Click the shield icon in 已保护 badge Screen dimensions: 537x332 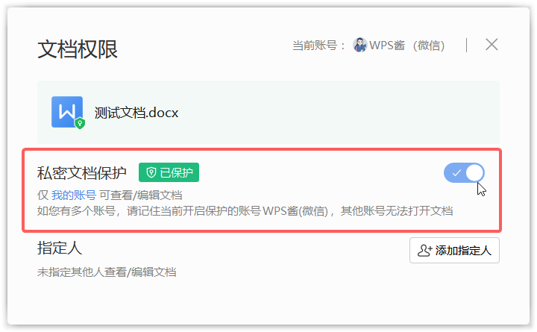(151, 172)
